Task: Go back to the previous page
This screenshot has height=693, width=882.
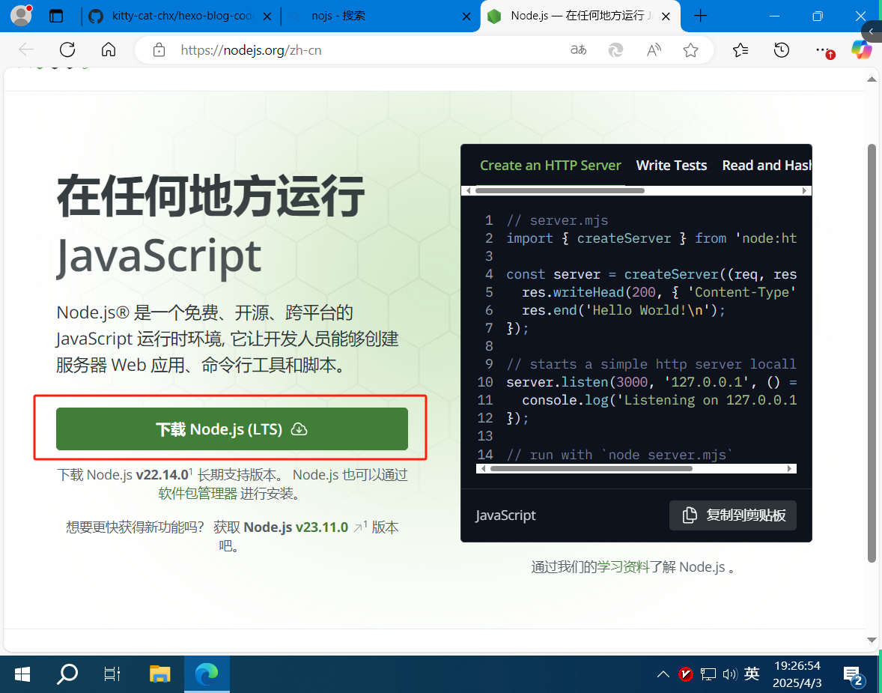Action: coord(26,50)
